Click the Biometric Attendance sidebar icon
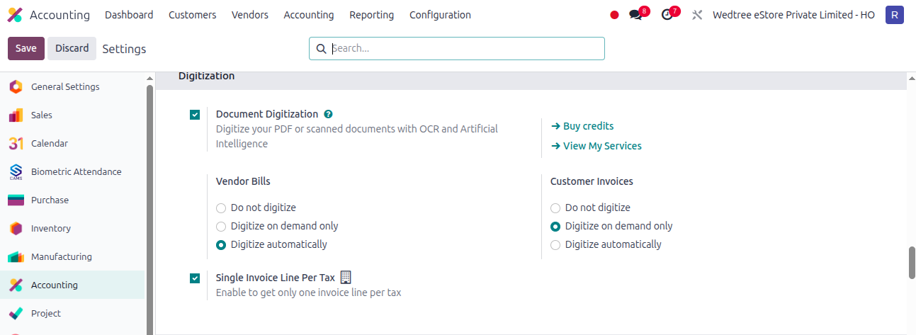916x335 pixels. point(16,171)
